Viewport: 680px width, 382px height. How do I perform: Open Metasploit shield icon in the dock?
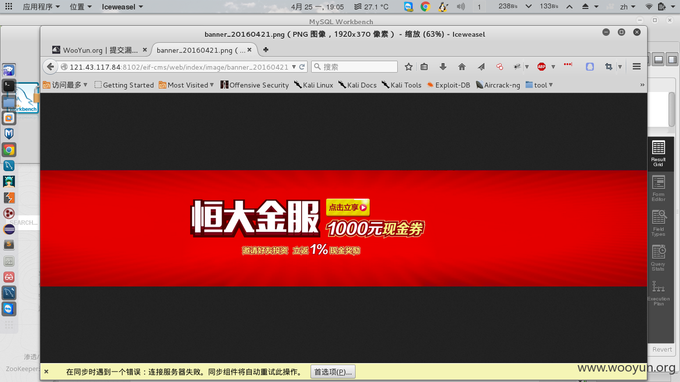point(9,134)
